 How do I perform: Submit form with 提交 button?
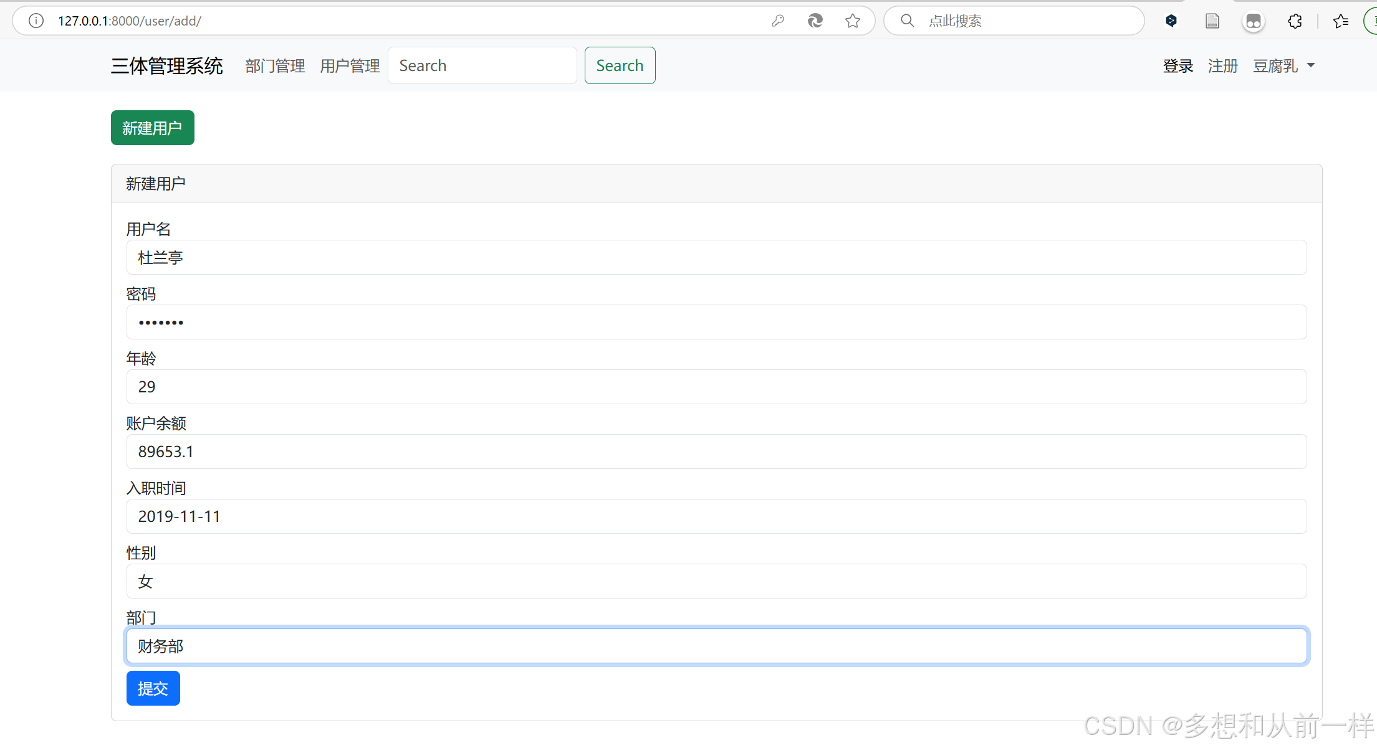pos(153,688)
